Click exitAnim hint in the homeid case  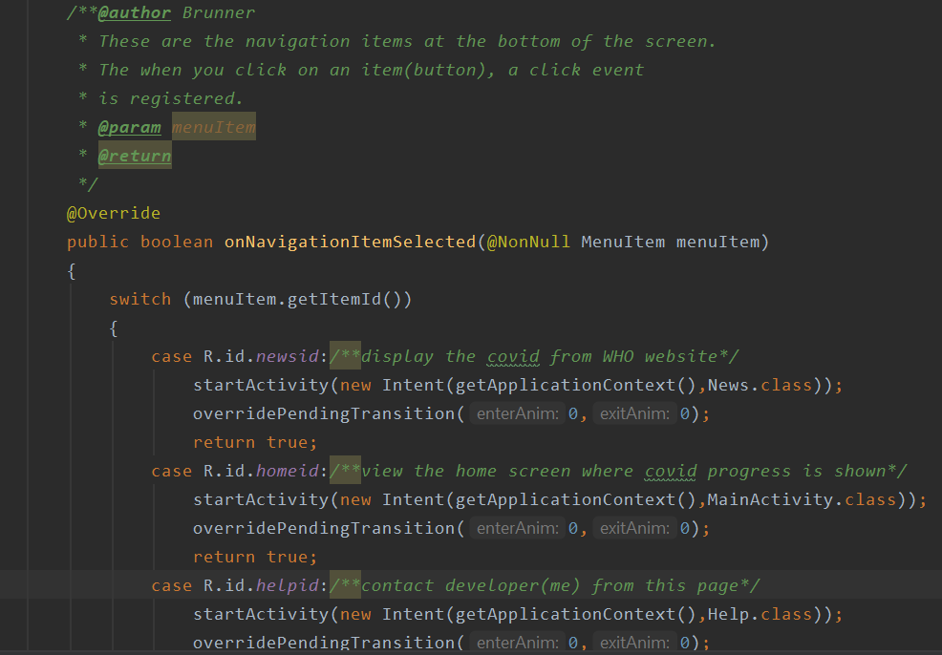tap(634, 528)
